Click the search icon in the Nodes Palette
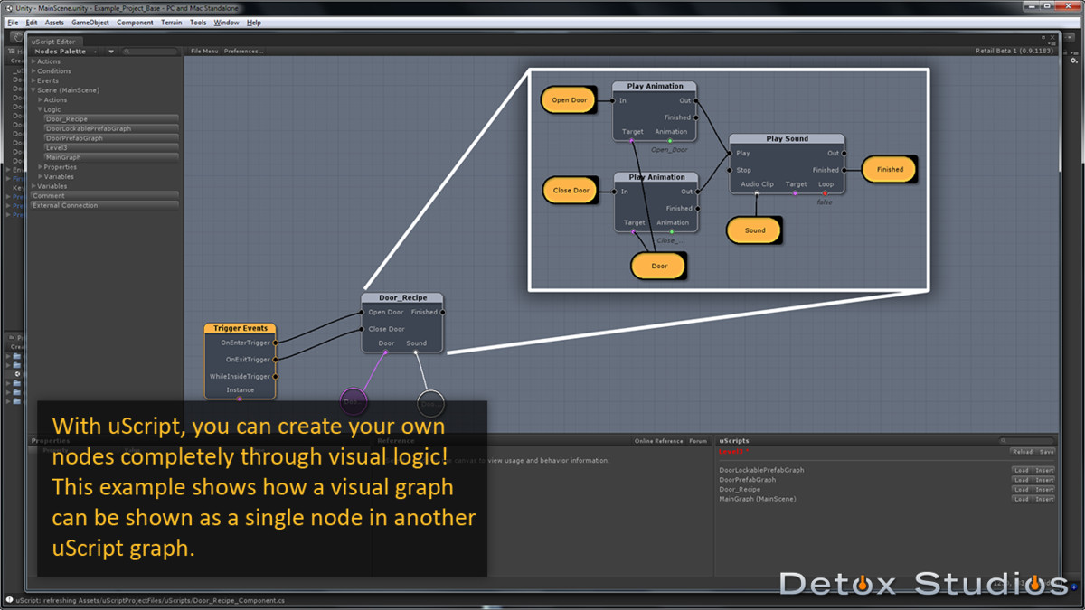Viewport: 1085px width, 610px height. pyautogui.click(x=127, y=52)
